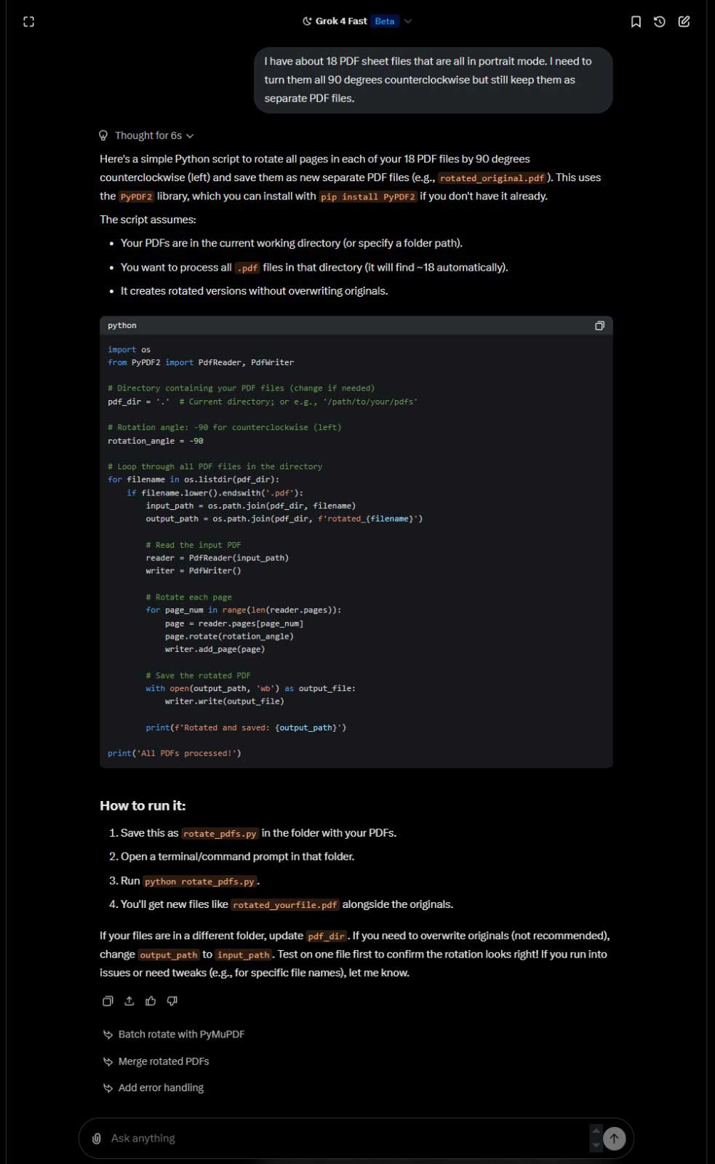Open chat history clock icon
The width and height of the screenshot is (715, 1164).
pos(660,22)
